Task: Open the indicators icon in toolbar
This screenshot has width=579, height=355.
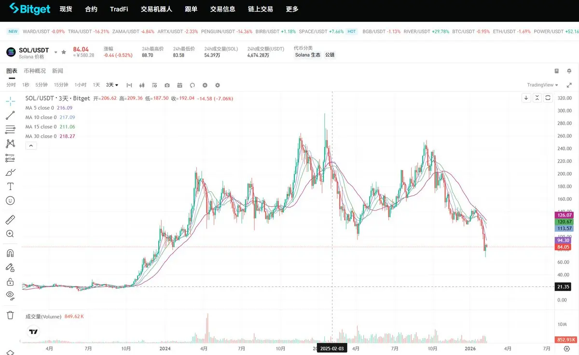Action: [x=154, y=85]
